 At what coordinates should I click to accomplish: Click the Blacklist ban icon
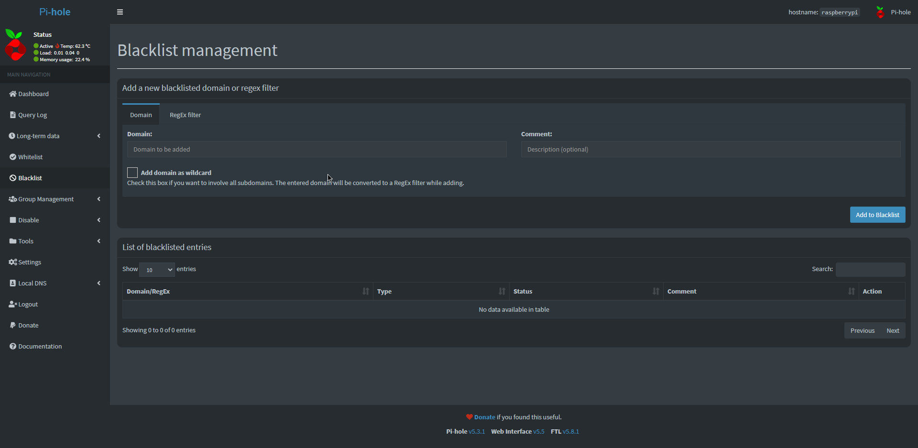pyautogui.click(x=13, y=178)
